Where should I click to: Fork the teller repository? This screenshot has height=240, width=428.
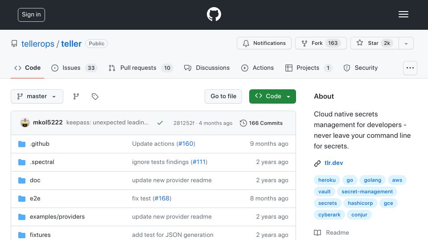[x=321, y=43]
